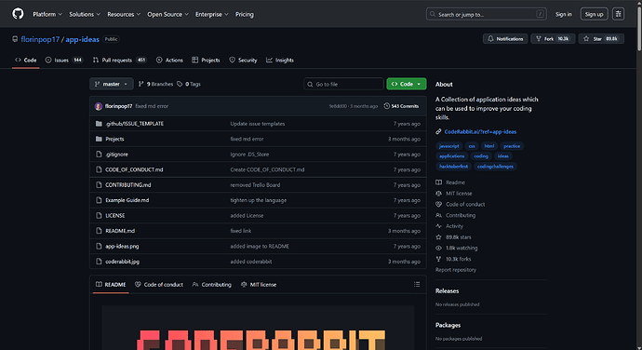The height and width of the screenshot is (350, 642).
Task: Open CONTRIBUTING.md file
Action: click(x=128, y=185)
